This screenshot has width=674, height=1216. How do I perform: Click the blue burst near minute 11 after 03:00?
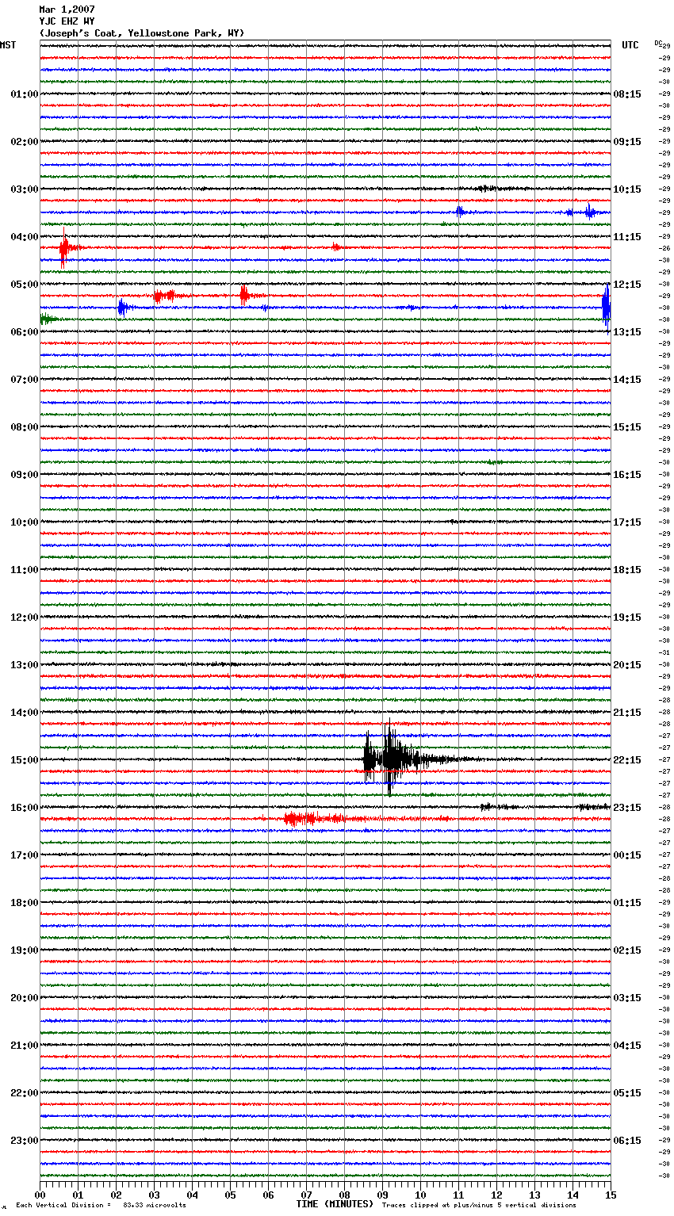click(460, 212)
